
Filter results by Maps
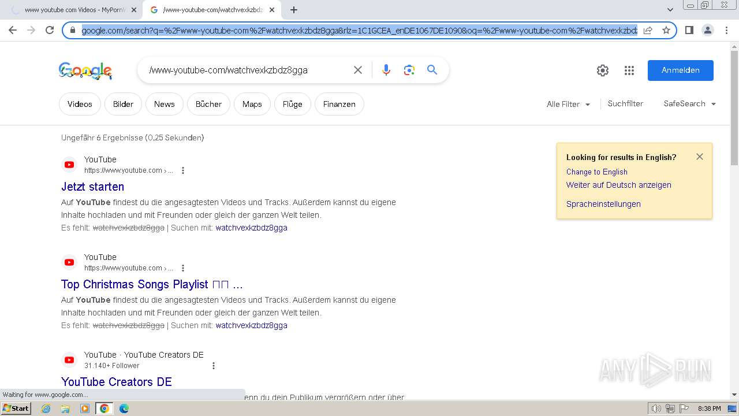tap(252, 104)
